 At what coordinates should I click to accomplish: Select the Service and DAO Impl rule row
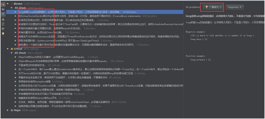[x=95, y=73]
